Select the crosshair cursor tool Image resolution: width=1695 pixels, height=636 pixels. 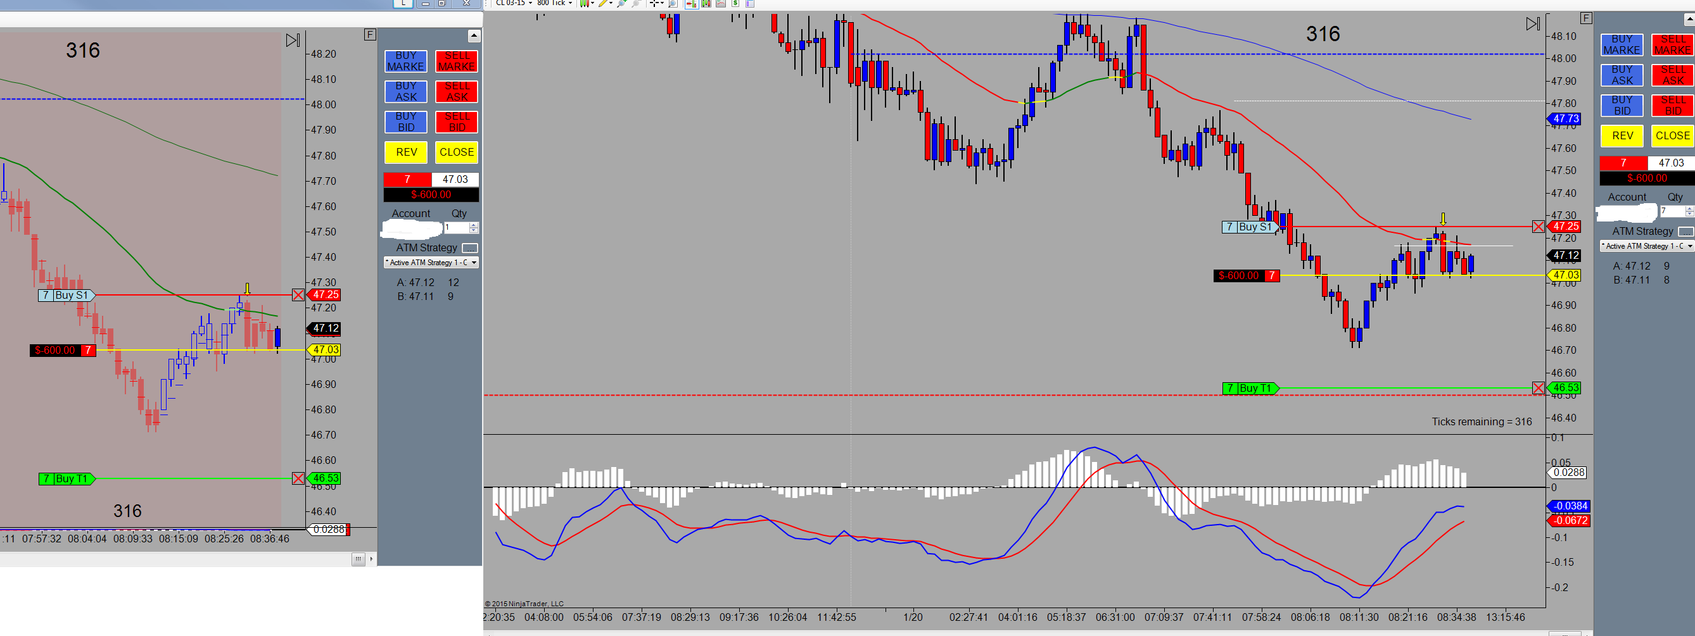(x=655, y=3)
